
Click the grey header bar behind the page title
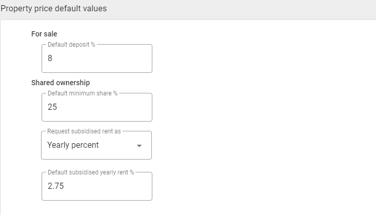coord(240,10)
